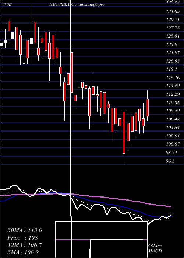Click the 12MA : 106.7 readout
Screen dimensions: 184x258
25,245
